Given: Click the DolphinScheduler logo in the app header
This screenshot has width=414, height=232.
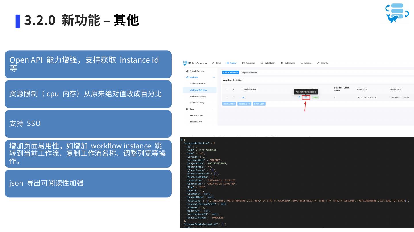Looking at the screenshot, I should (x=195, y=63).
